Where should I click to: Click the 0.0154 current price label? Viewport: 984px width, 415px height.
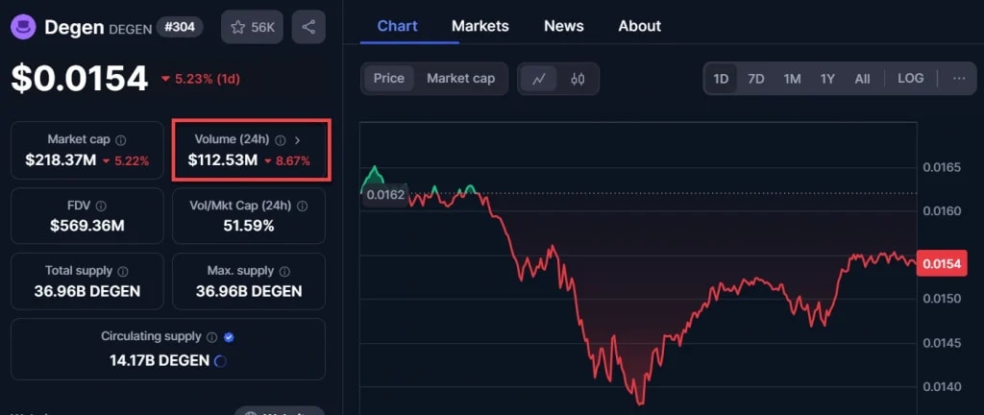click(x=941, y=264)
